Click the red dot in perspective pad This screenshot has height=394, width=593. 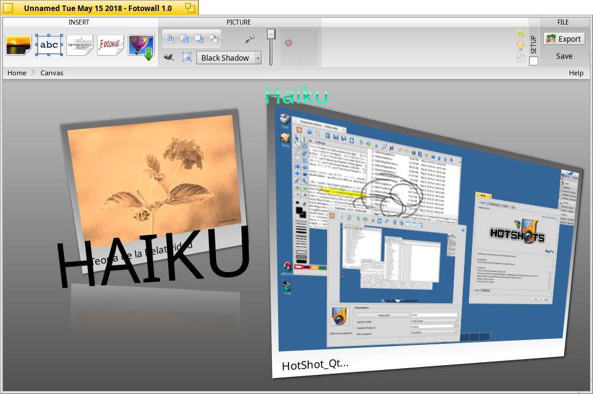click(x=289, y=43)
